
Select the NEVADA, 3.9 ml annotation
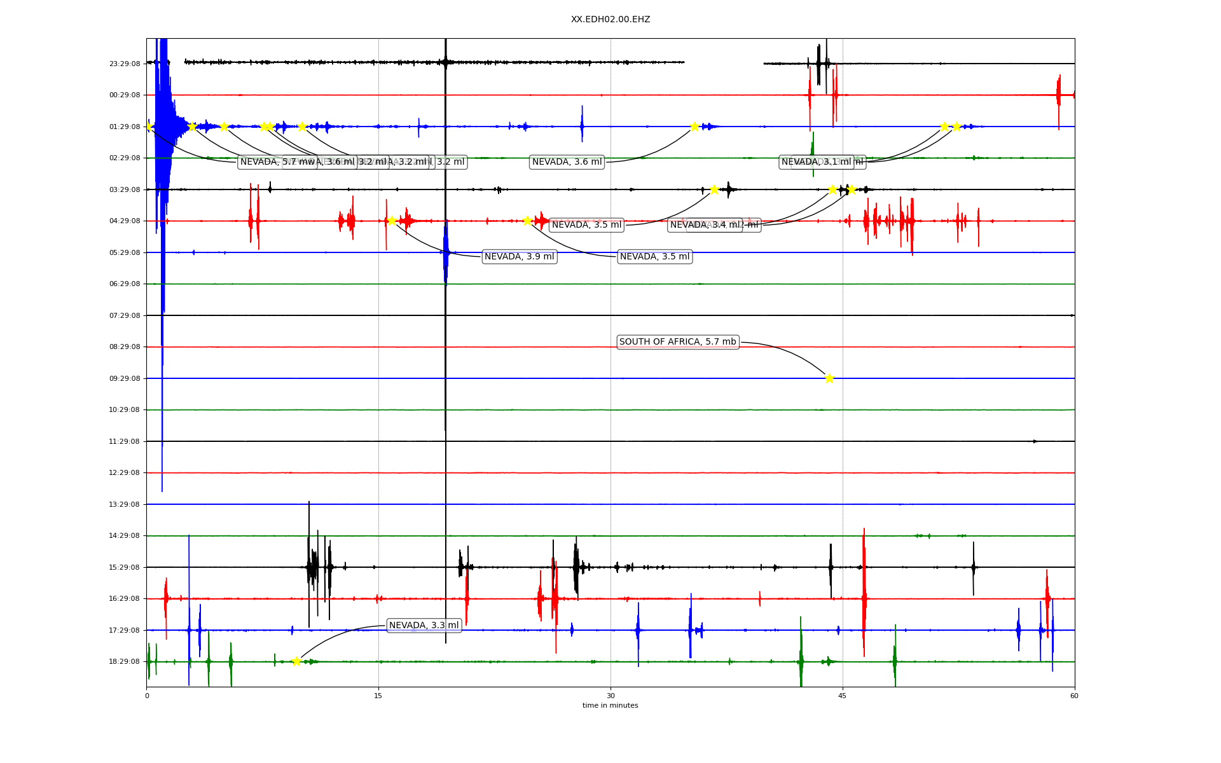pos(519,257)
